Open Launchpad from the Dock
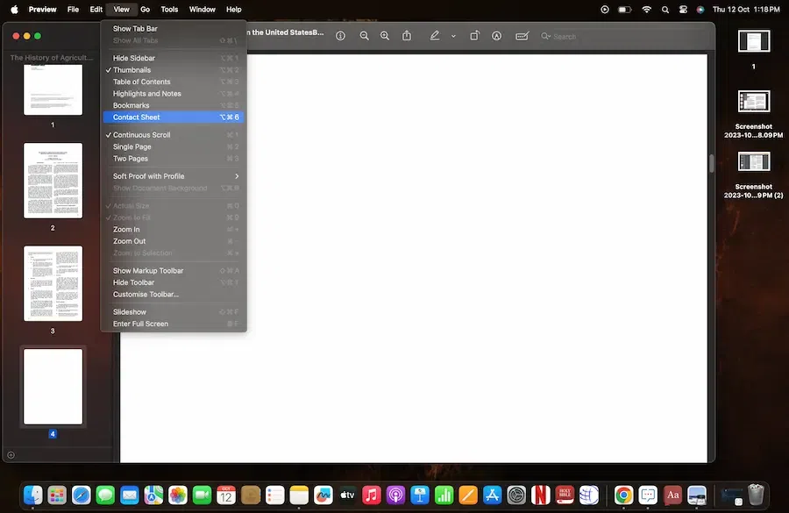This screenshot has width=789, height=513. [x=57, y=495]
